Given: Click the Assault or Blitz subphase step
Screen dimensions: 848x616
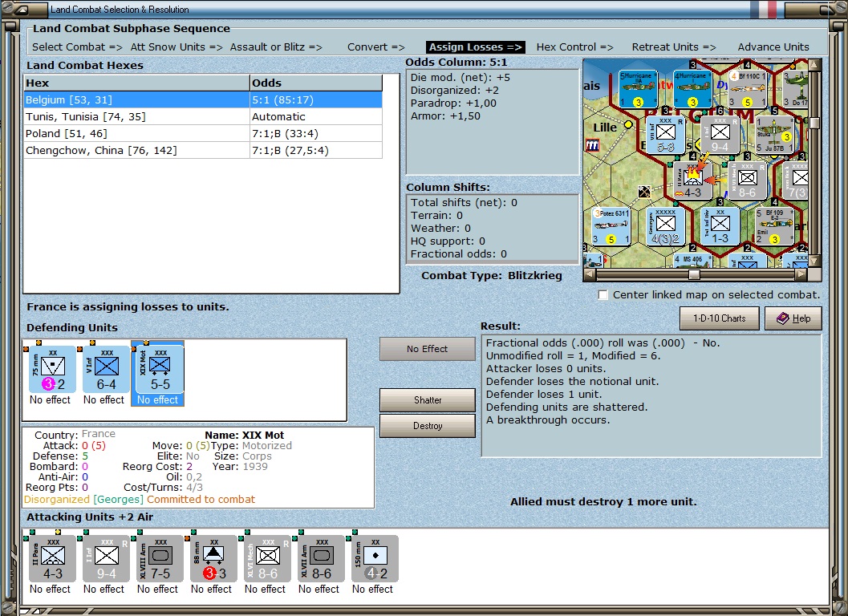Looking at the screenshot, I should click(276, 47).
